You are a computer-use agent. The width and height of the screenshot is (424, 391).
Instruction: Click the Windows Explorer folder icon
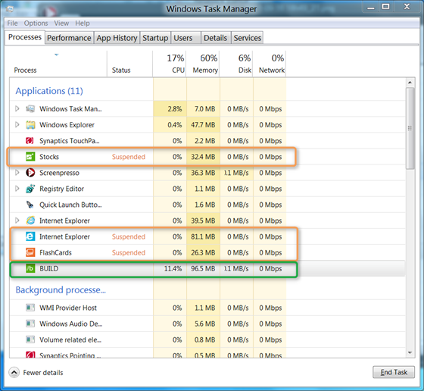point(30,125)
